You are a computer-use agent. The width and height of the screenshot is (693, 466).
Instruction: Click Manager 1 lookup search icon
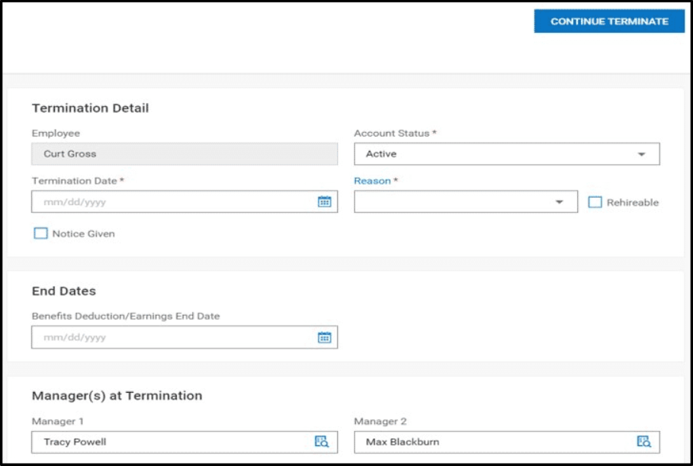pos(321,442)
